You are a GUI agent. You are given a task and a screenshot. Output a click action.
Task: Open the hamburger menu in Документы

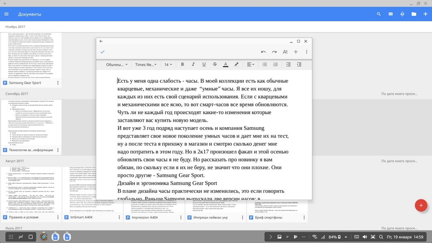point(6,14)
